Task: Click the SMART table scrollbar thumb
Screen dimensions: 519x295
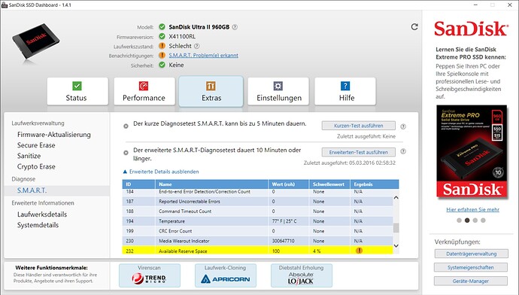Action: point(396,228)
